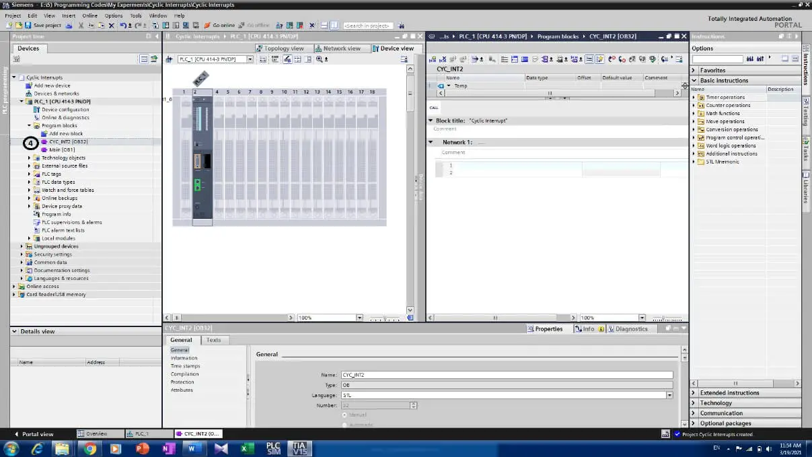This screenshot has width=812, height=457.
Task: Click the Go online icon
Action: (207, 25)
